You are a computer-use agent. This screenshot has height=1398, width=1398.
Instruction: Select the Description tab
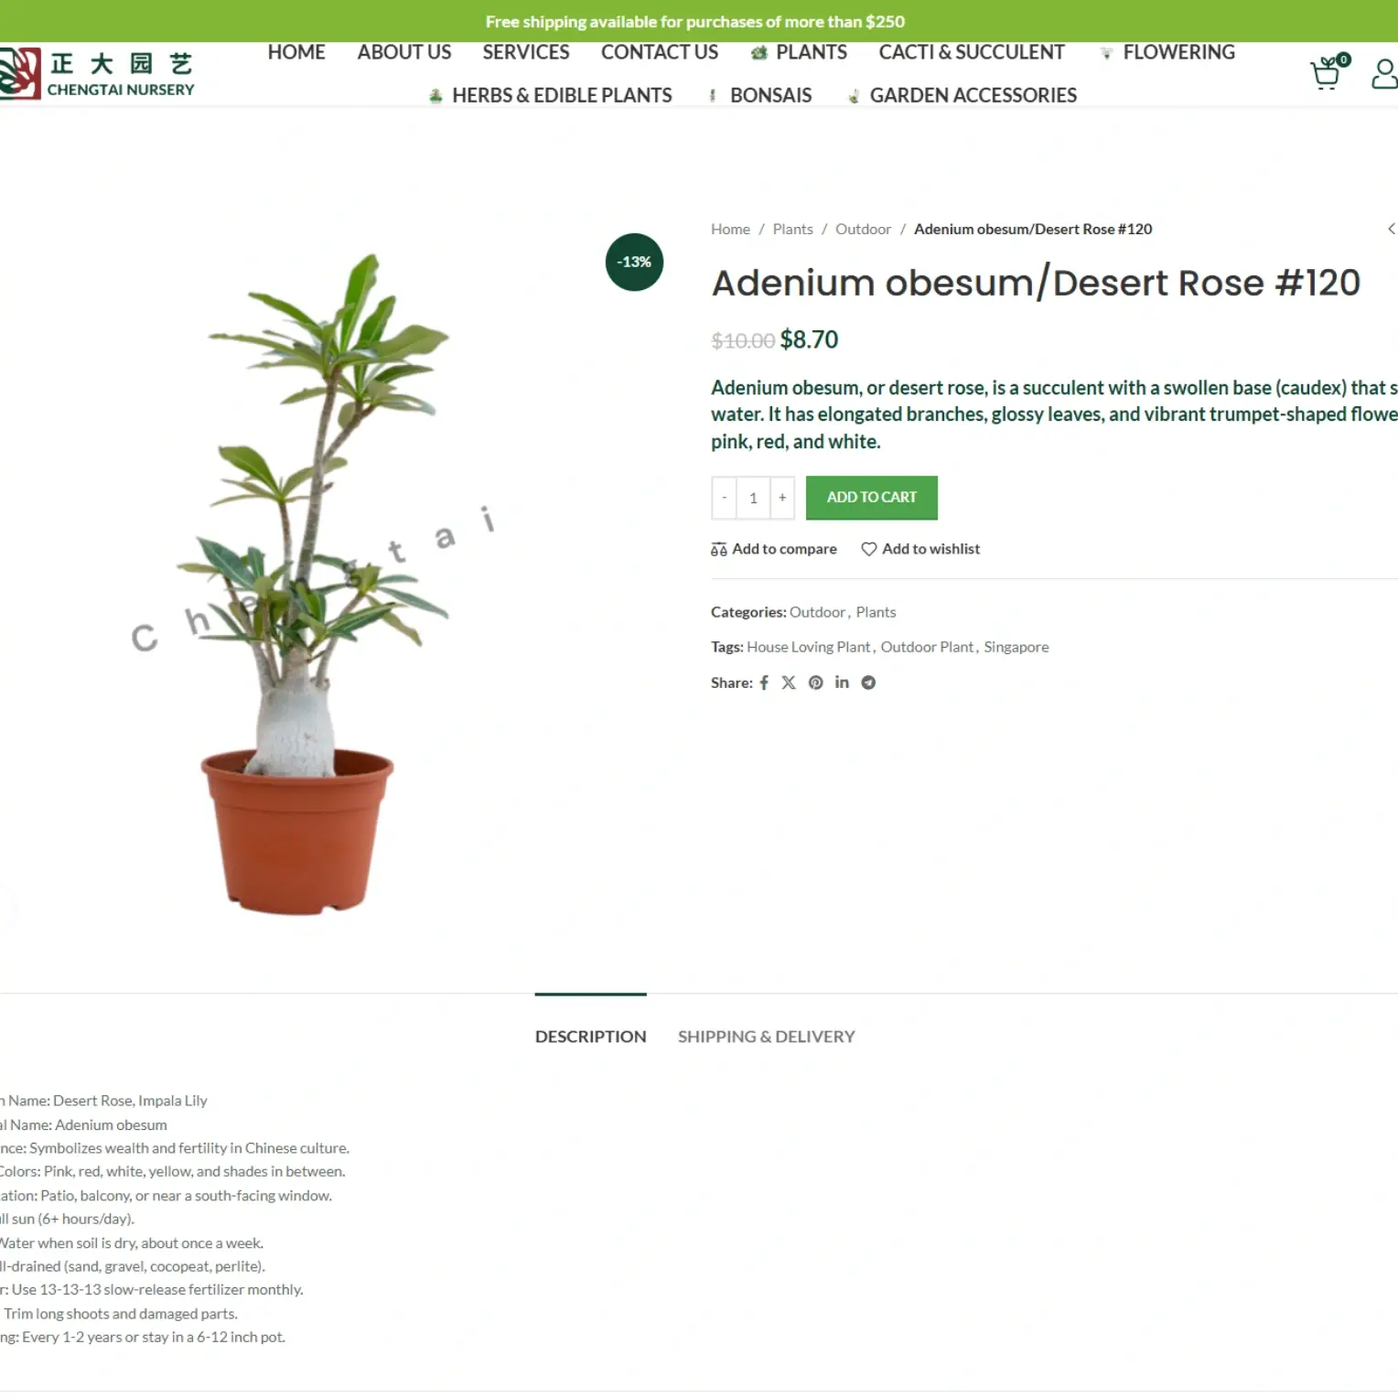click(x=590, y=1037)
